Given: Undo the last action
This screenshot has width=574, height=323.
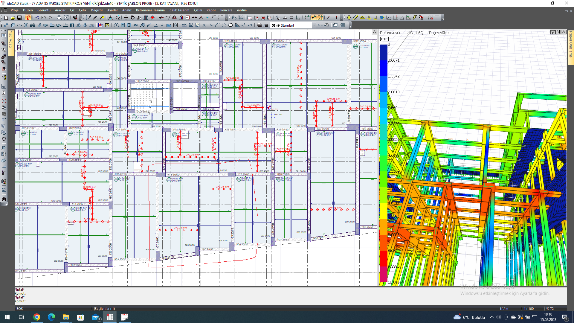Looking at the screenshot, I should coord(37,18).
